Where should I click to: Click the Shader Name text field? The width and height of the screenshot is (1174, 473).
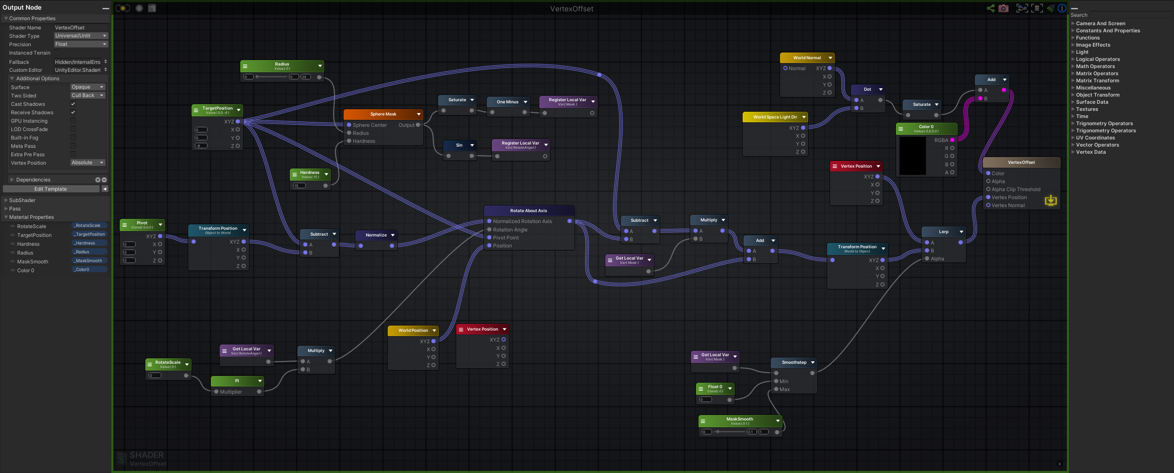pos(80,27)
